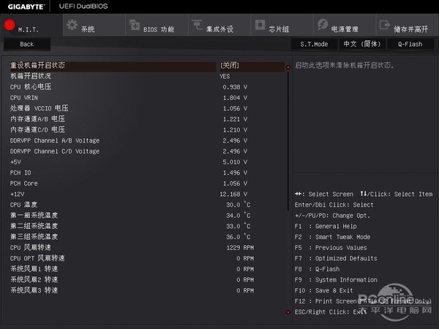Click the 系统风扇1 转速 label

(x=34, y=269)
